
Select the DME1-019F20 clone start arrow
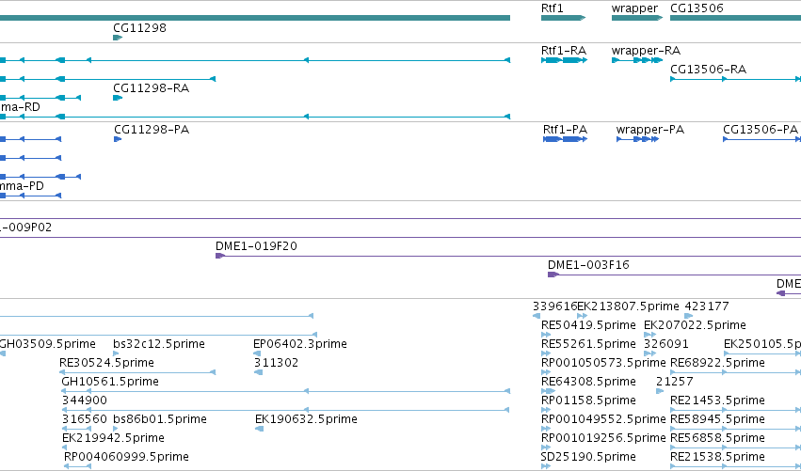[x=220, y=256]
